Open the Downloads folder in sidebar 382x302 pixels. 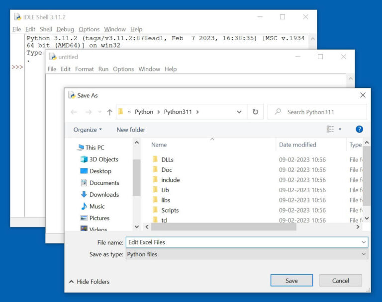tap(104, 195)
